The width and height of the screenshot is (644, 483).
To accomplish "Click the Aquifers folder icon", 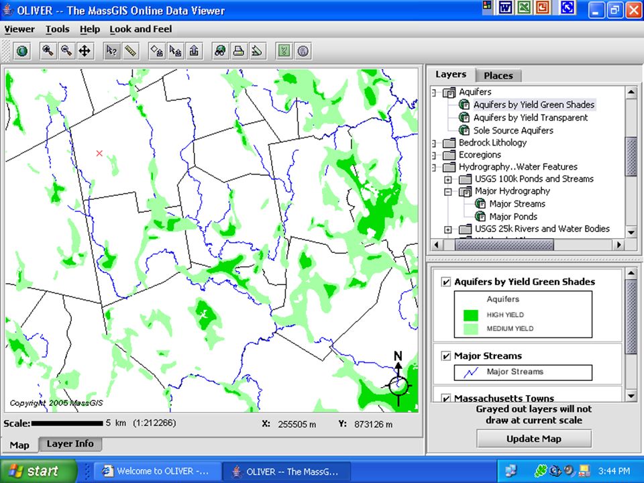I will (449, 92).
